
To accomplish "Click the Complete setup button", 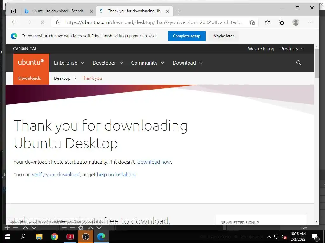I will [187, 36].
